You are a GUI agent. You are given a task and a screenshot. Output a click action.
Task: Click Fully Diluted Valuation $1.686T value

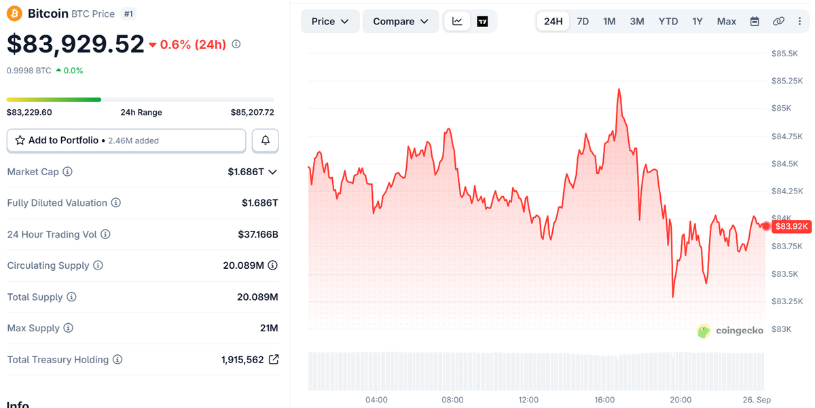pos(260,203)
